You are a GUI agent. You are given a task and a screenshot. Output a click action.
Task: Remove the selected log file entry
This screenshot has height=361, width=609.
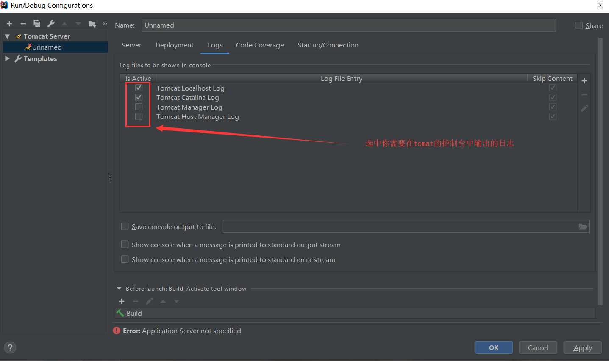pyautogui.click(x=584, y=95)
